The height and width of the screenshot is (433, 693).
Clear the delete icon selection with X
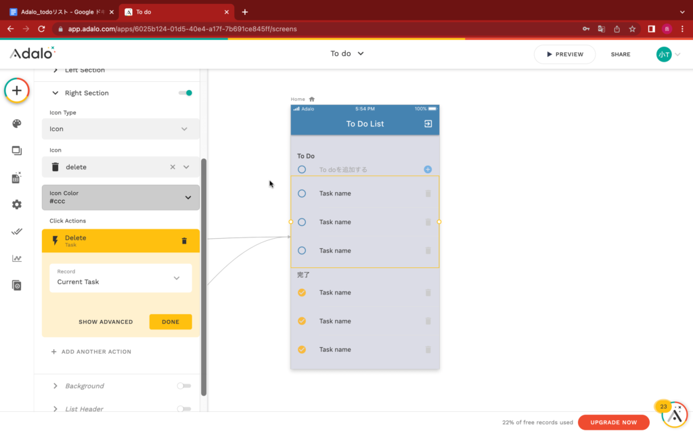tap(173, 167)
